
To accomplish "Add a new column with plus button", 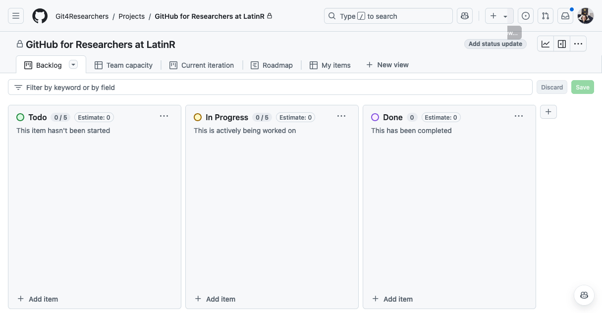I will click(x=548, y=112).
